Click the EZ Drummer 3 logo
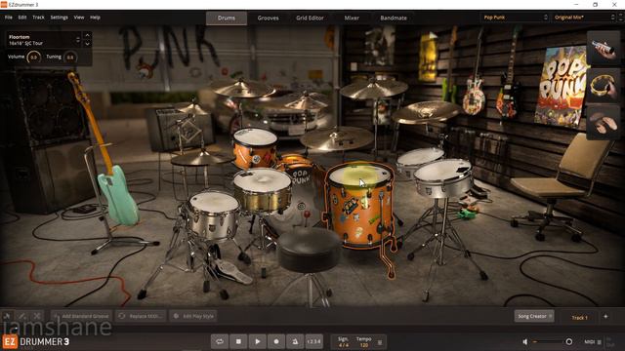This screenshot has height=351, width=625. (36, 342)
